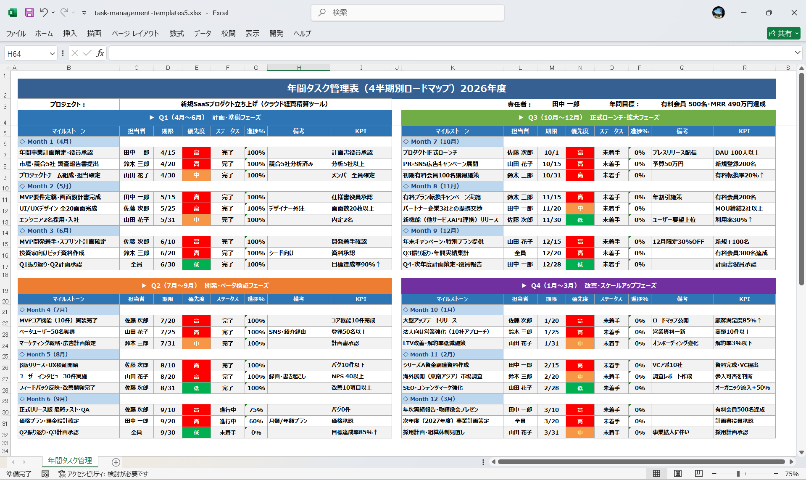This screenshot has height=480, width=806.
Task: Open the 開発 ribbon tab
Action: pyautogui.click(x=277, y=33)
